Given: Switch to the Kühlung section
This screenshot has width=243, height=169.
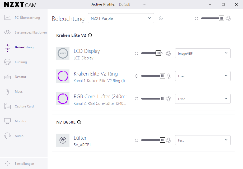Looking at the screenshot, I should click(x=21, y=62).
